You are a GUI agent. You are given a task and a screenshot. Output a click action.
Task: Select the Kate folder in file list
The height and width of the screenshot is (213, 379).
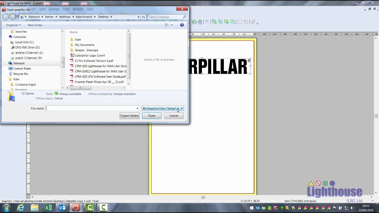point(78,39)
